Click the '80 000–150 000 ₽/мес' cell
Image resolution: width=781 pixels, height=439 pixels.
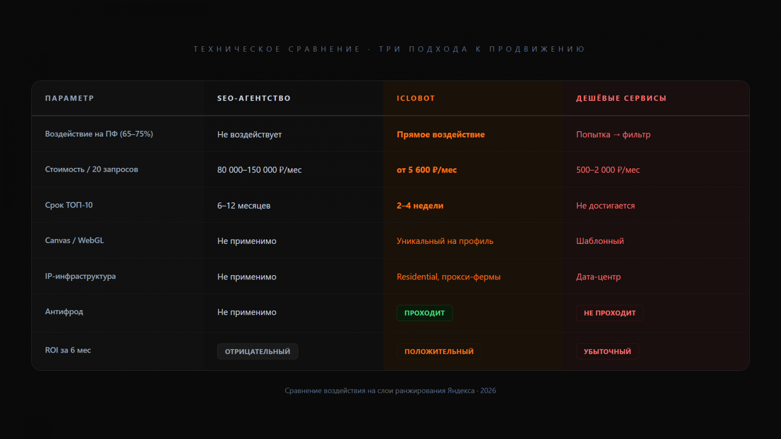[x=259, y=170]
